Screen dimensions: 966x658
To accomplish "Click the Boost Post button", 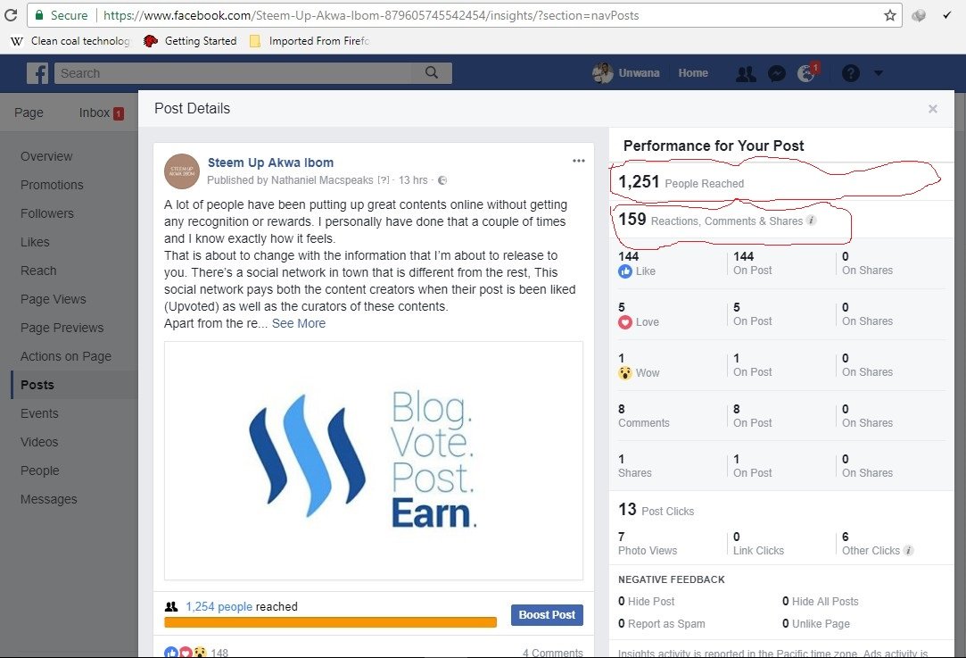I will coord(547,615).
